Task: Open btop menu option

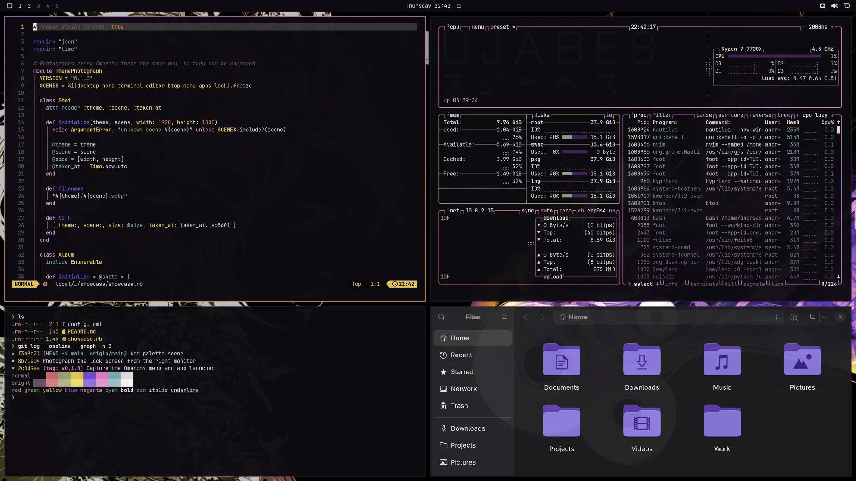Action: coord(477,27)
